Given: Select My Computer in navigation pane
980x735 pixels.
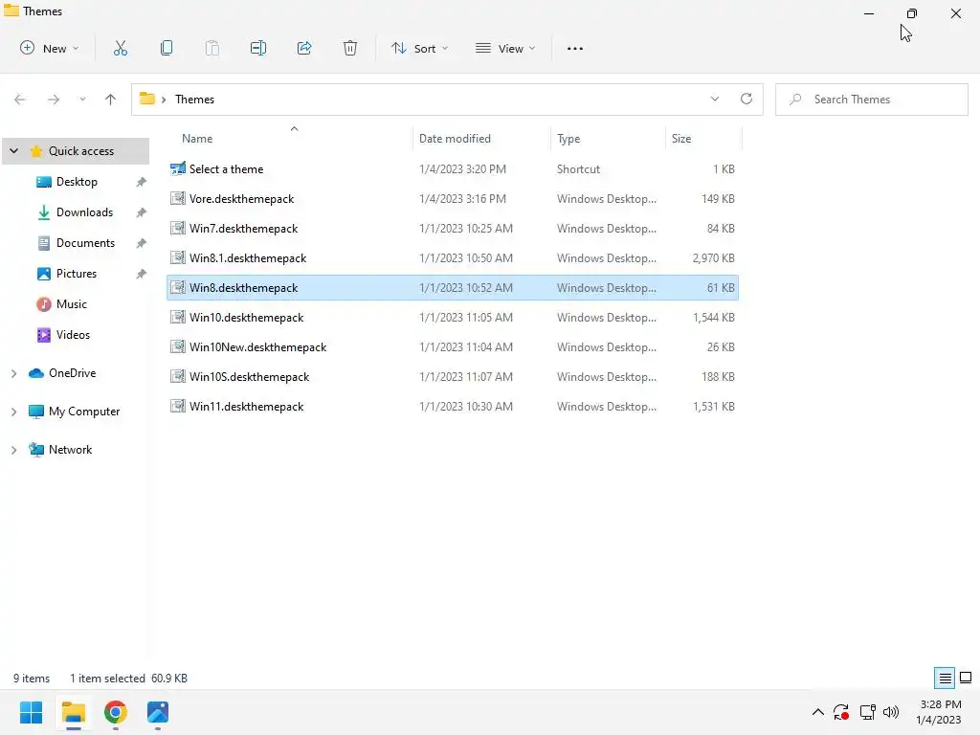Looking at the screenshot, I should [x=84, y=412].
